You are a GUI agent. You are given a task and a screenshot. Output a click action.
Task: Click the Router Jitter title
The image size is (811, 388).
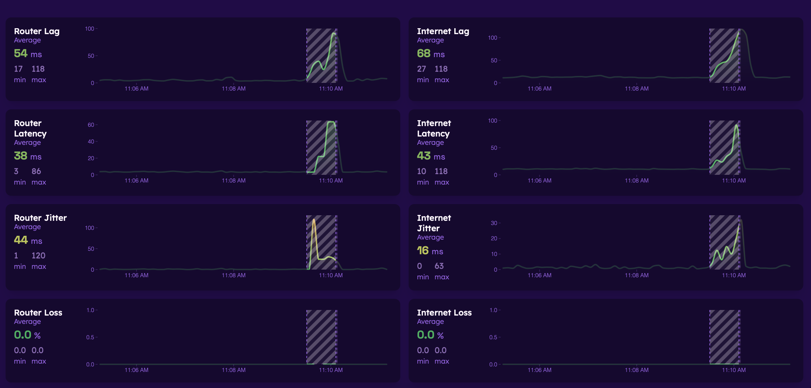(x=40, y=218)
